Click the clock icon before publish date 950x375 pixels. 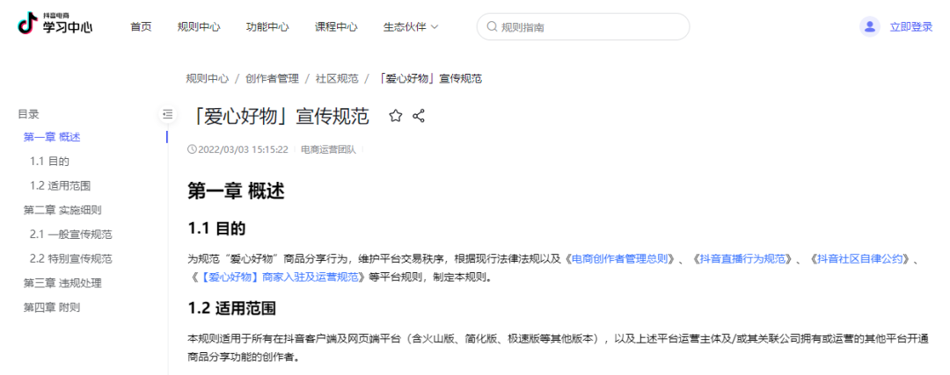193,149
